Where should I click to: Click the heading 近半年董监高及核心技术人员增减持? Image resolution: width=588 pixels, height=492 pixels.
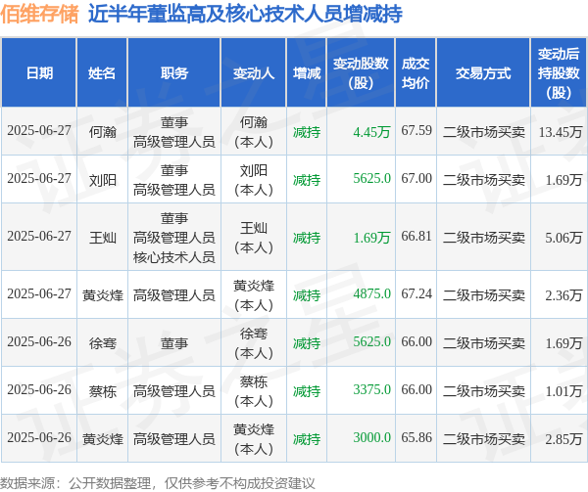[245, 15]
